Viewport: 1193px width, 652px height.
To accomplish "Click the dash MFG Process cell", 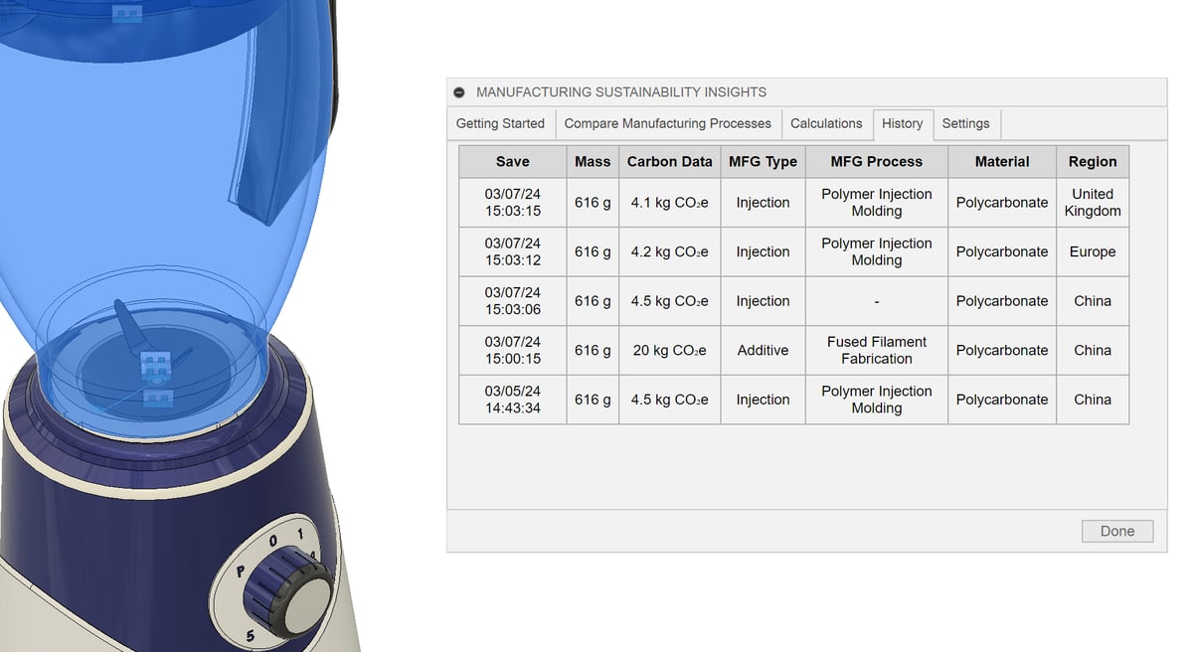I will (x=876, y=301).
